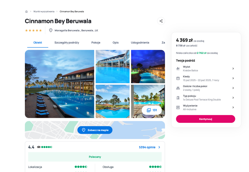Switch to the Szczegóły podróży tab

pos(67,43)
